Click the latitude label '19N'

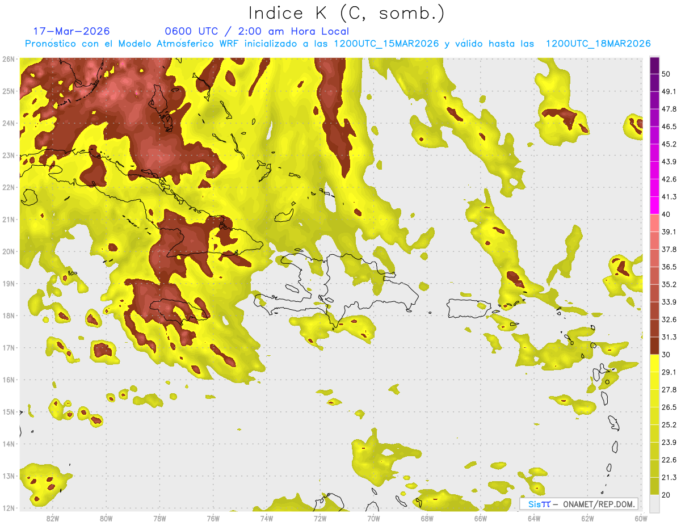pos(8,284)
